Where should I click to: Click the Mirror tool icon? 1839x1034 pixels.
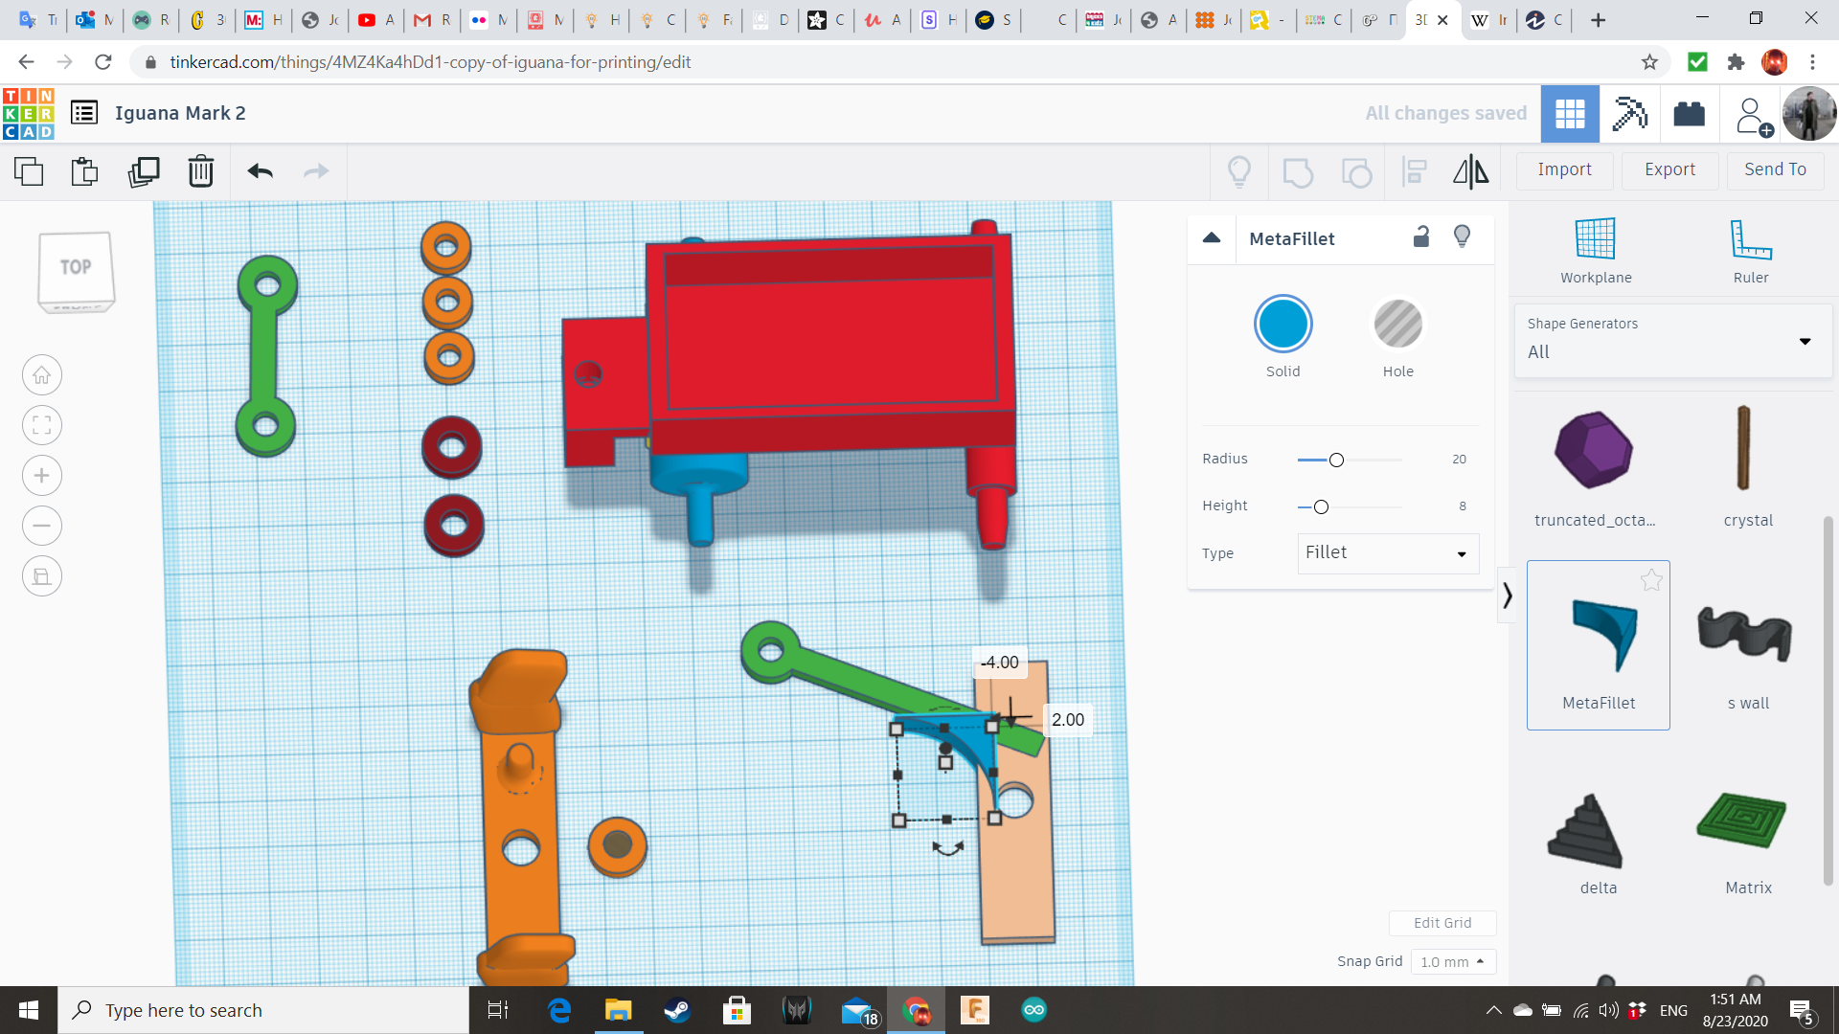click(1470, 171)
